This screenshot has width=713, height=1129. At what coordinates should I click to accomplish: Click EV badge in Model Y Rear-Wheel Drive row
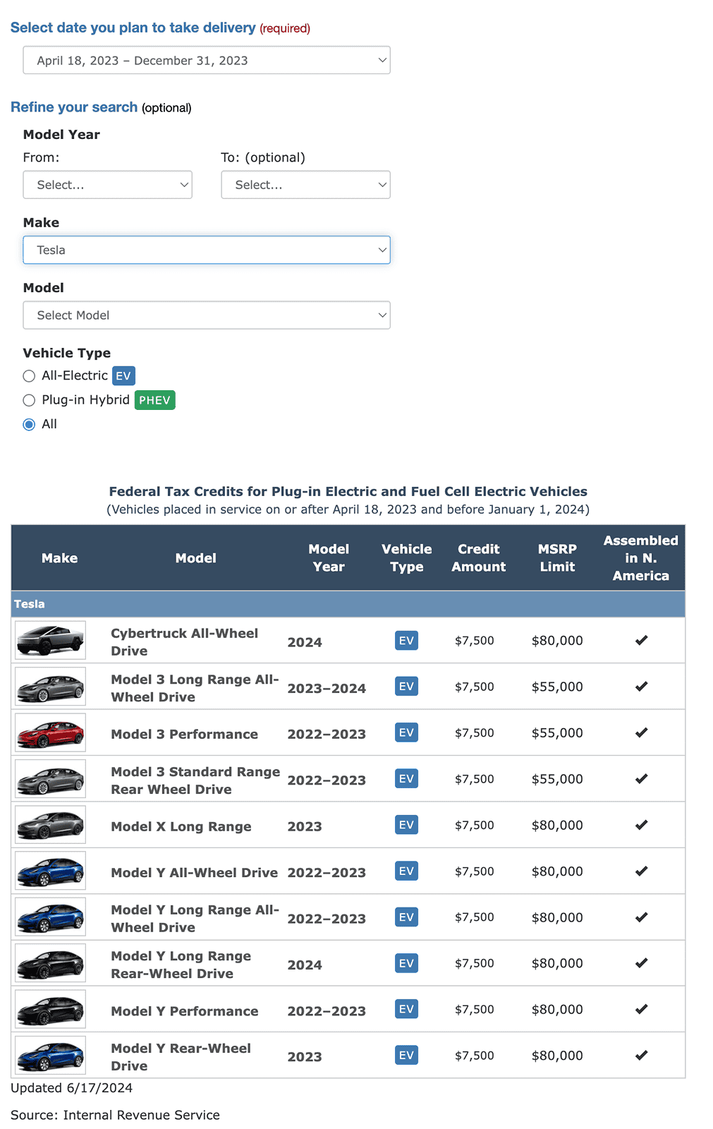point(406,1056)
